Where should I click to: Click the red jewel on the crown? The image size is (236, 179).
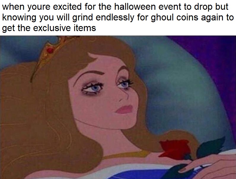coord(50,50)
